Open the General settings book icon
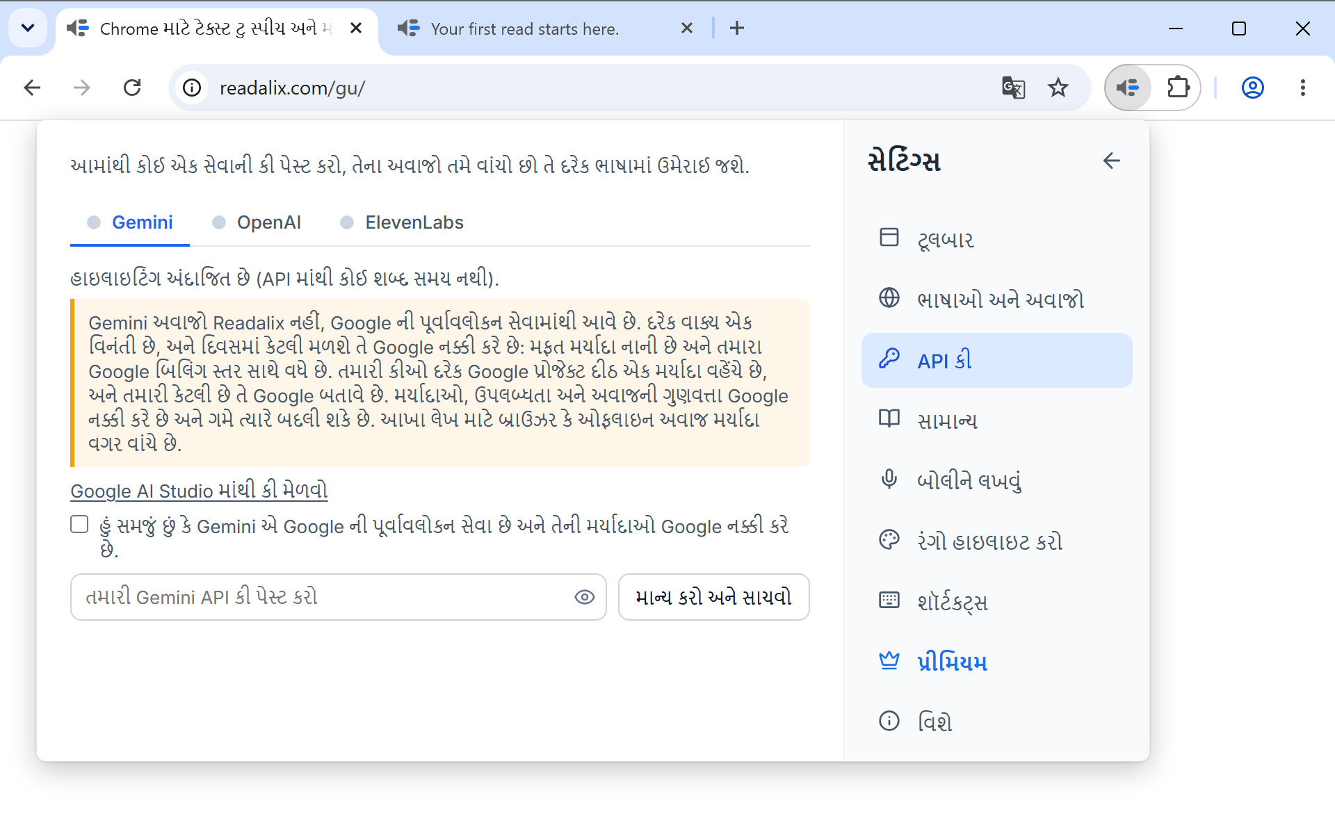Screen dimensions: 1335x834 [889, 419]
